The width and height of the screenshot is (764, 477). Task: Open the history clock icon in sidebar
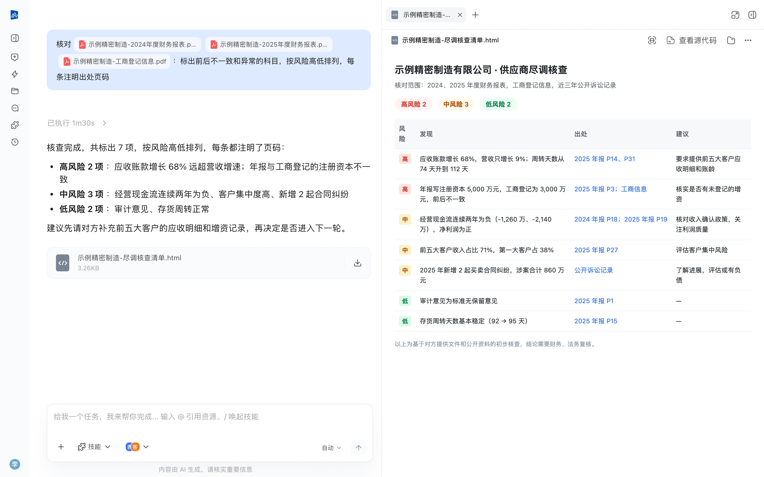click(15, 142)
